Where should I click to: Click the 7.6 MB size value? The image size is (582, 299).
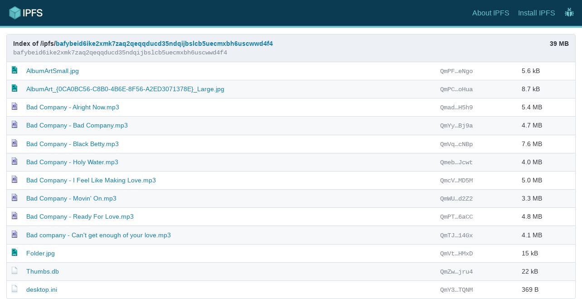(x=532, y=144)
